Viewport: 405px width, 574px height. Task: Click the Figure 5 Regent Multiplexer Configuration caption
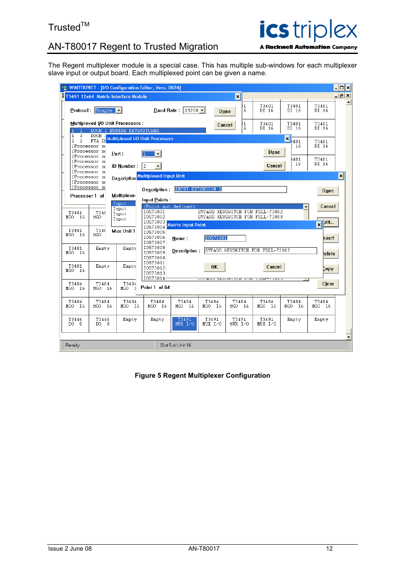202,376
